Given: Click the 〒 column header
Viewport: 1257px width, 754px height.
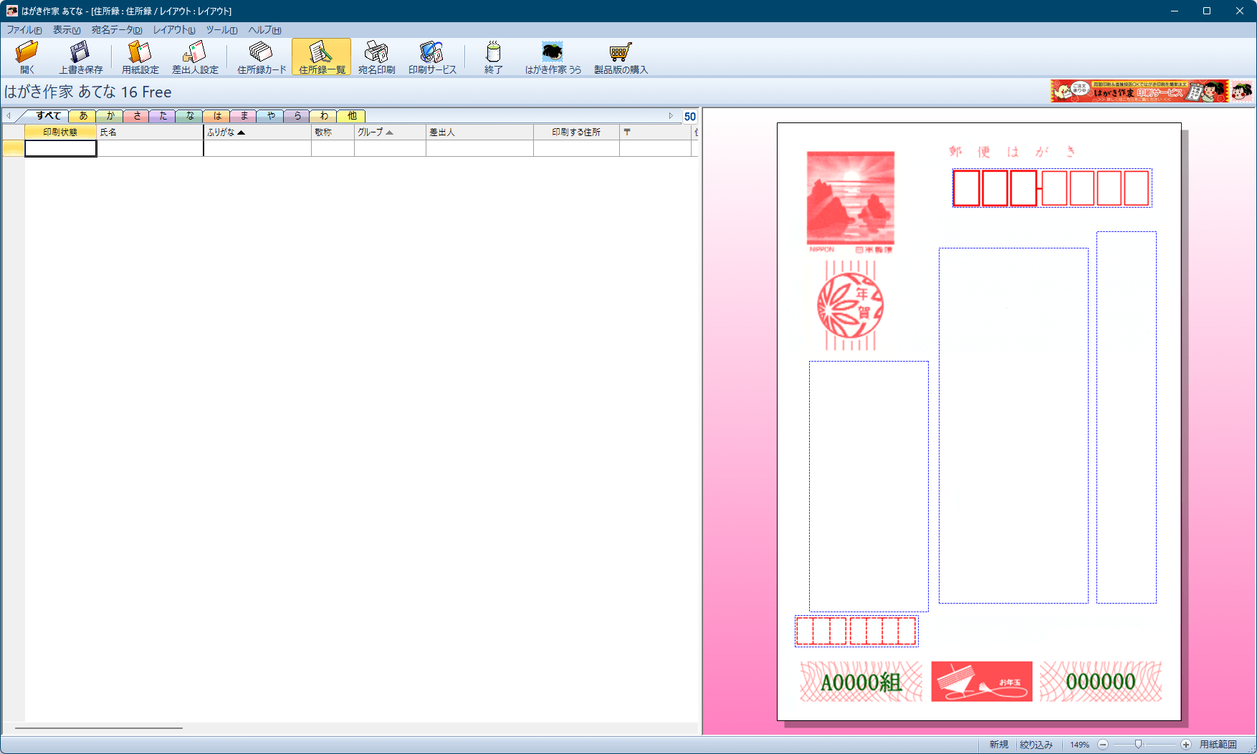Looking at the screenshot, I should tap(655, 132).
